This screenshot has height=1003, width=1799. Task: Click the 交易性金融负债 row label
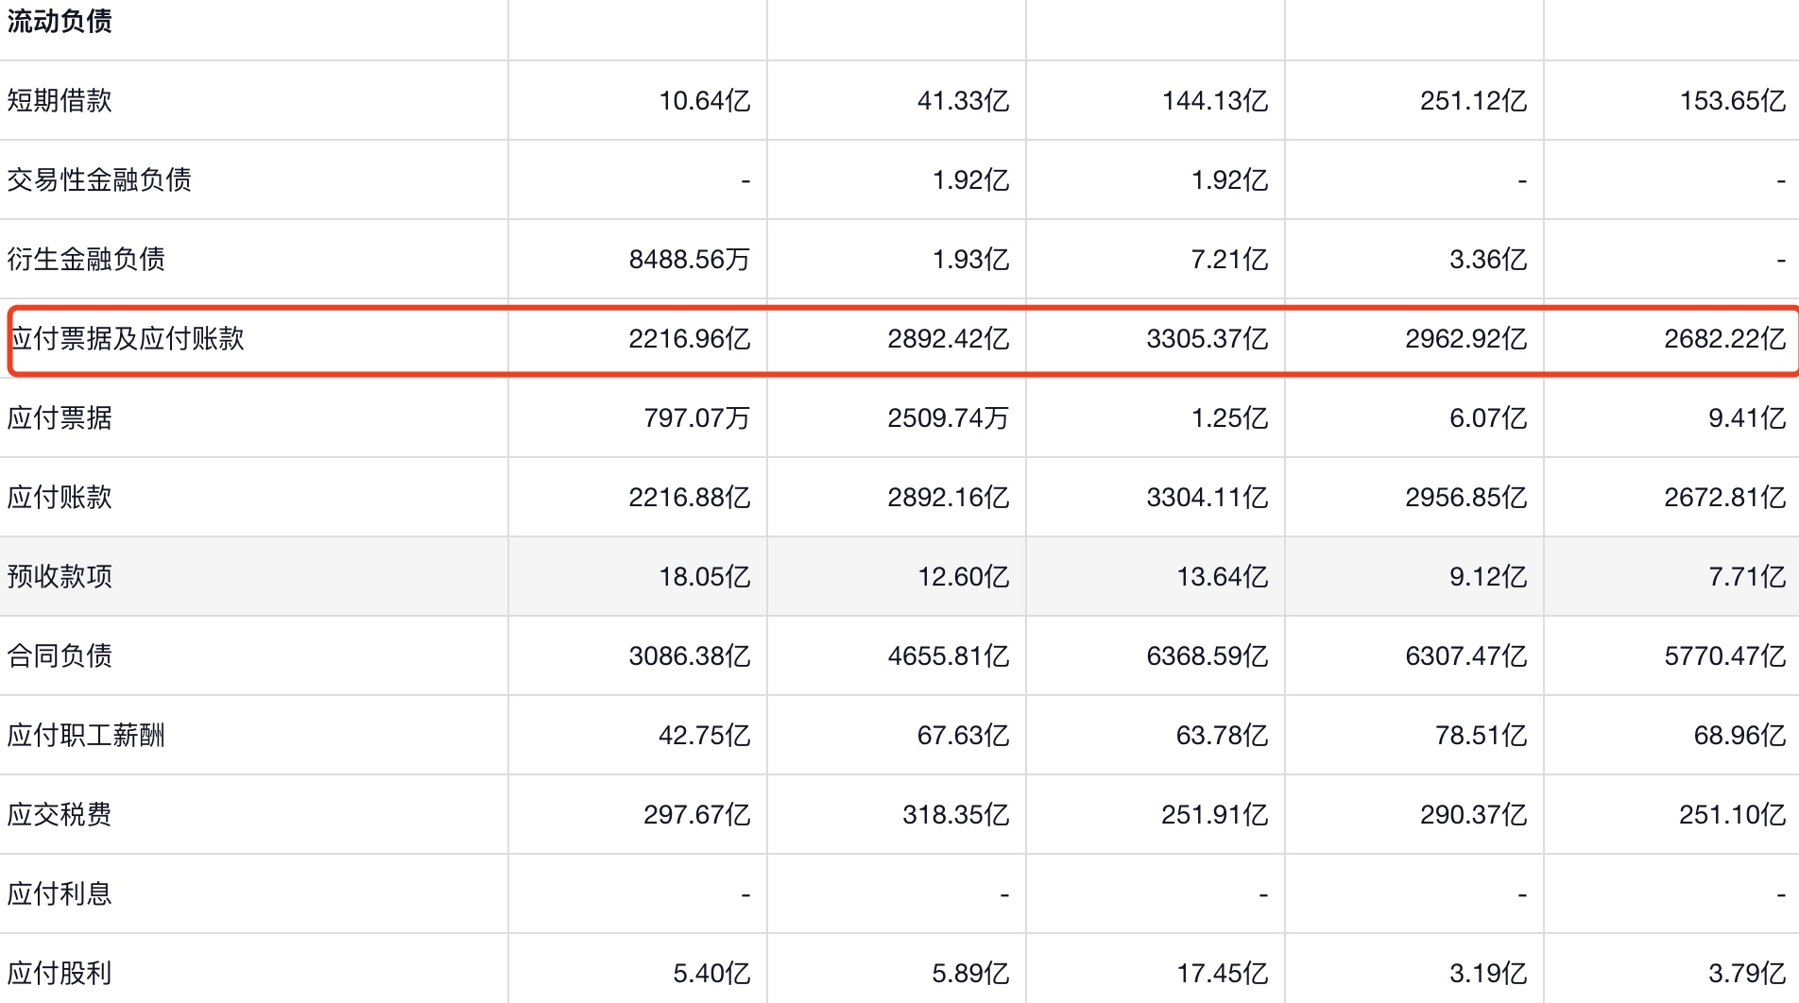coord(99,179)
